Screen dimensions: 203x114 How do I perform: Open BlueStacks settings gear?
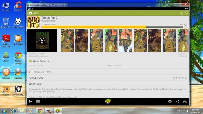click(170, 101)
